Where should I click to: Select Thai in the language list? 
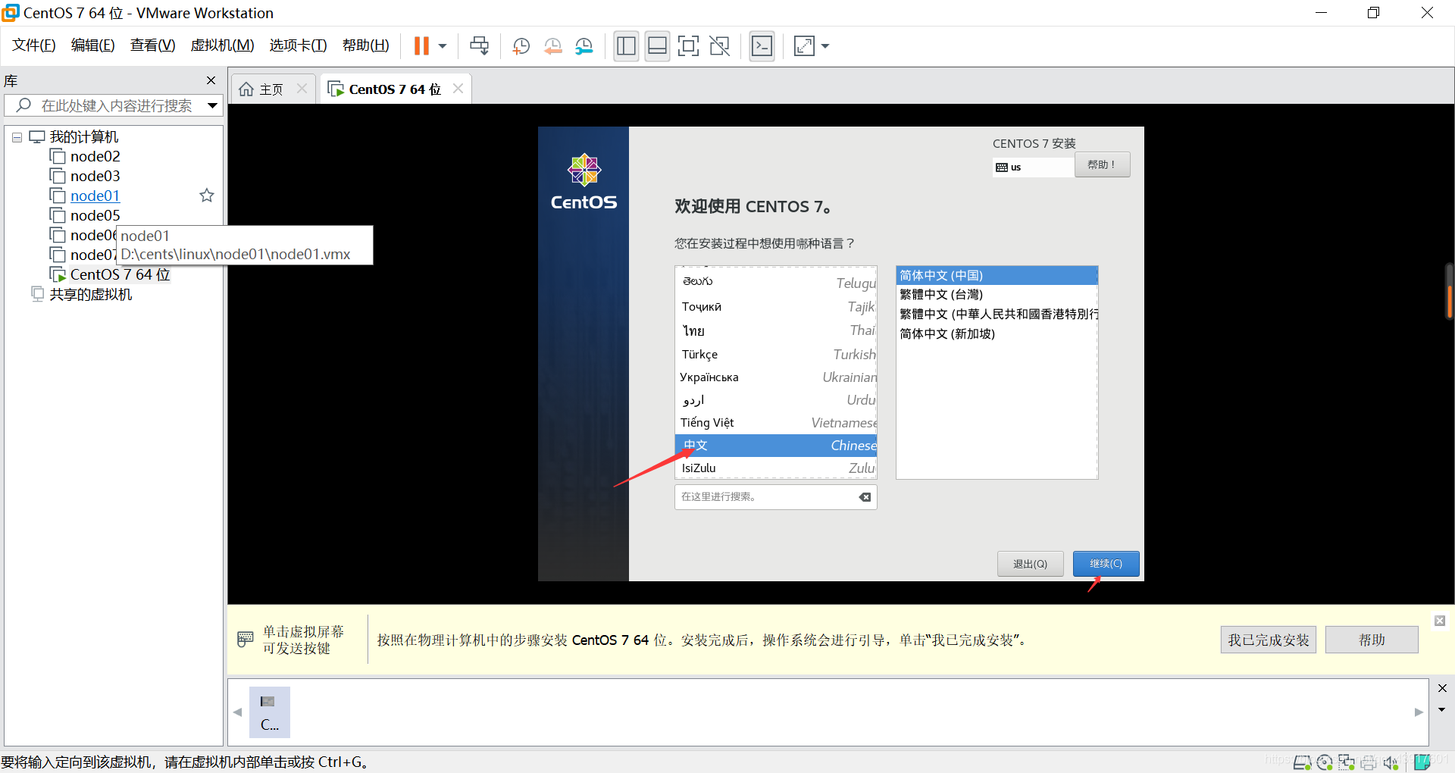[776, 330]
